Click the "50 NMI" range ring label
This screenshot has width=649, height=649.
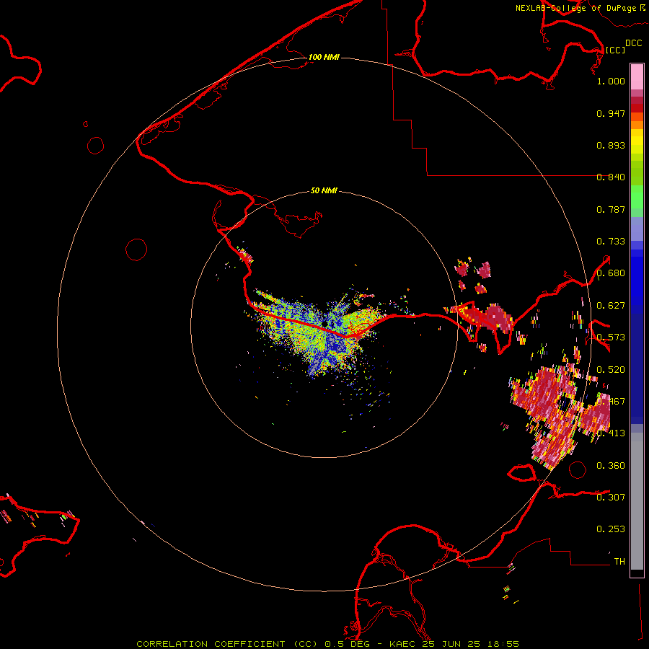[324, 190]
